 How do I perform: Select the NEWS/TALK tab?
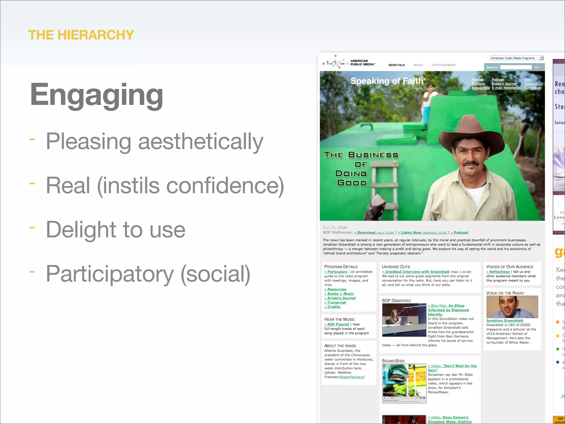pos(396,65)
